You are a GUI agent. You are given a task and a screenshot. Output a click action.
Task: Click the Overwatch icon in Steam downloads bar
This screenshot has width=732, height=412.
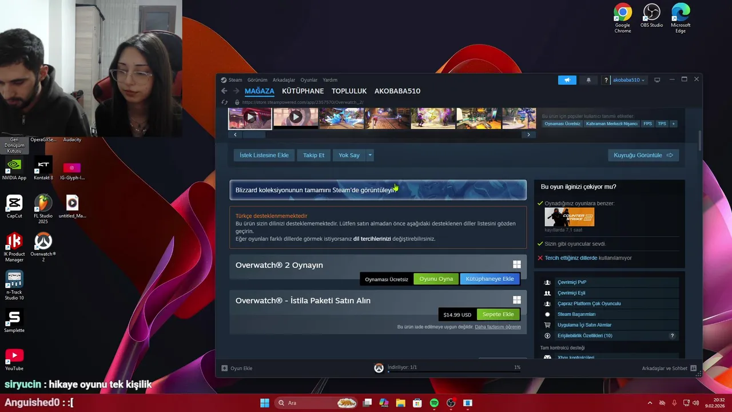coord(379,368)
